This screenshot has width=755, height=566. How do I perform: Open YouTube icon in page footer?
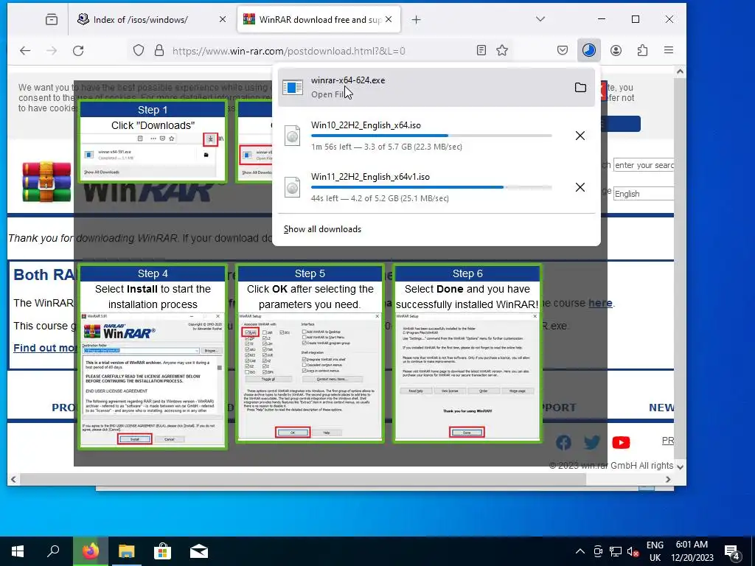point(621,442)
